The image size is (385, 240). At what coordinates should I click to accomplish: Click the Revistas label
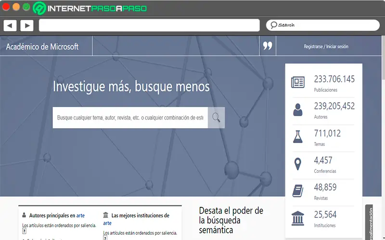click(321, 198)
